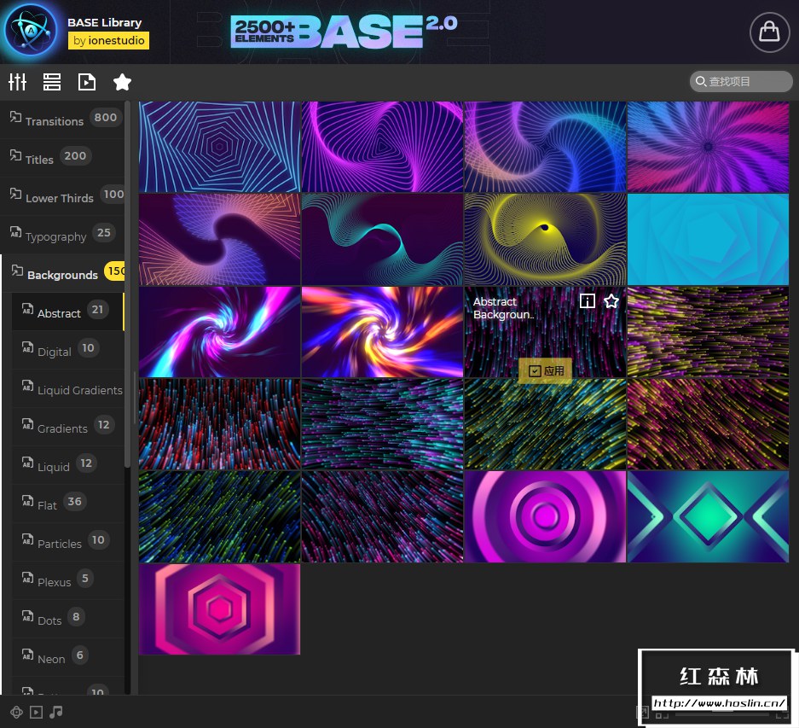
Task: Click the Transitions folder icon
Action: click(16, 117)
